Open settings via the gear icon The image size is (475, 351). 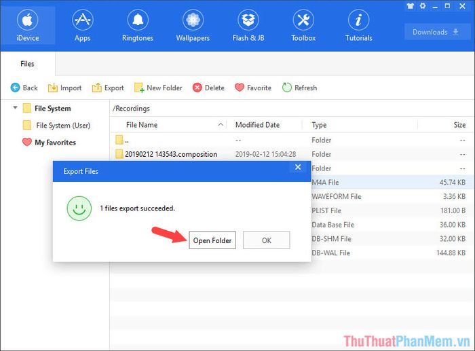click(x=423, y=5)
